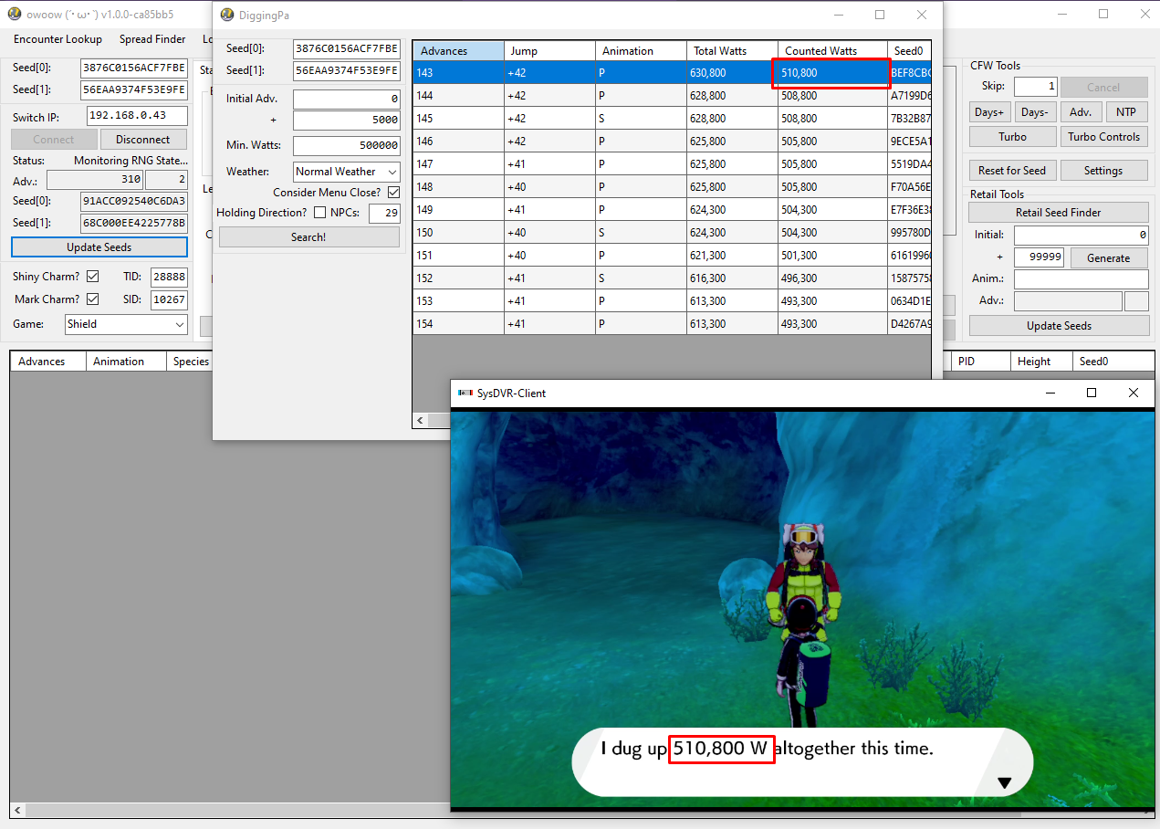Click the Anim. input field
Screen dimensions: 1160x829
tap(1082, 279)
